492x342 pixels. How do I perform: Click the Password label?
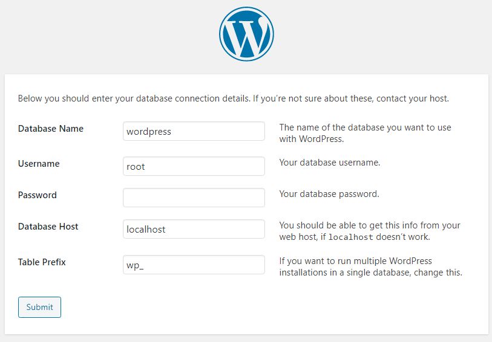38,195
